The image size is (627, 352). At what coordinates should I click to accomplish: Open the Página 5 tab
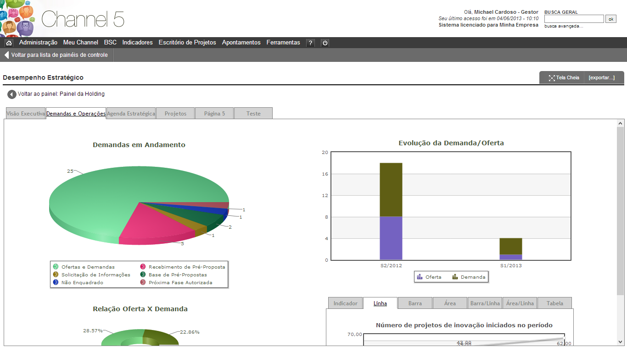pyautogui.click(x=214, y=113)
